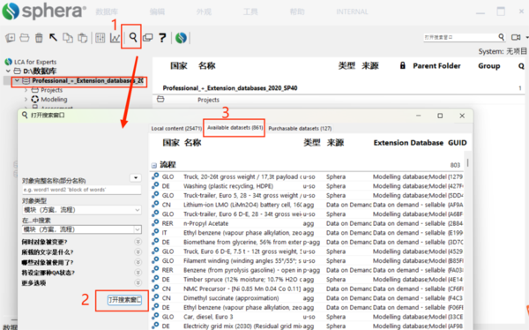Image resolution: width=529 pixels, height=330 pixels.
Task: Click the magnifier beside the top-right search box
Action: point(502,37)
